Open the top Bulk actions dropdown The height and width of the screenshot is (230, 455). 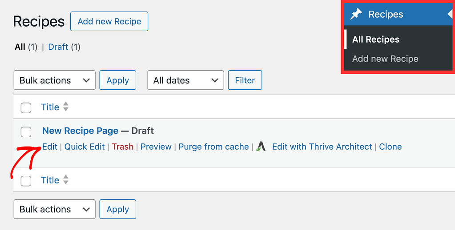[x=55, y=80]
